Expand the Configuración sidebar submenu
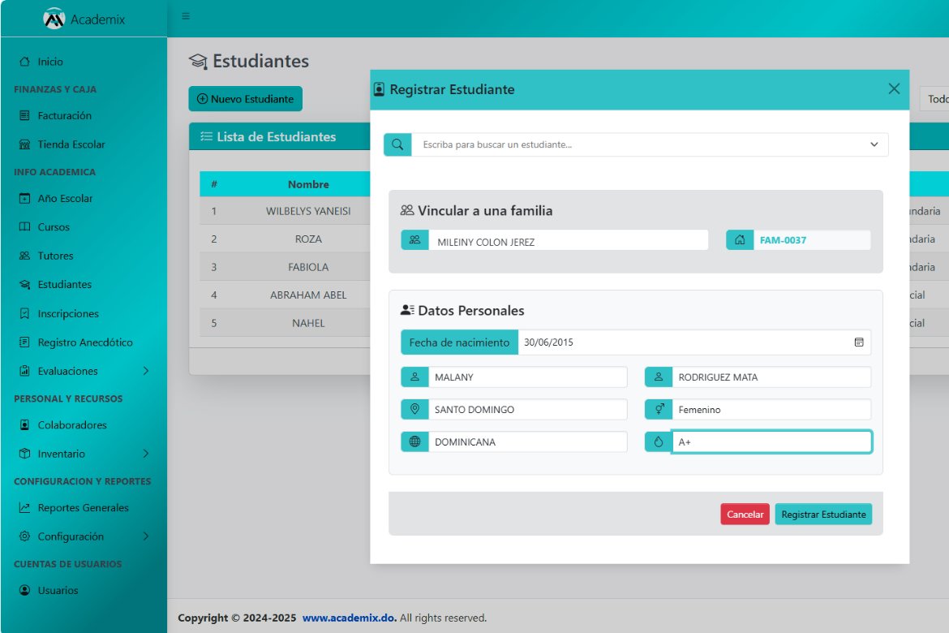Screen dimensions: 949x633 click(146, 536)
